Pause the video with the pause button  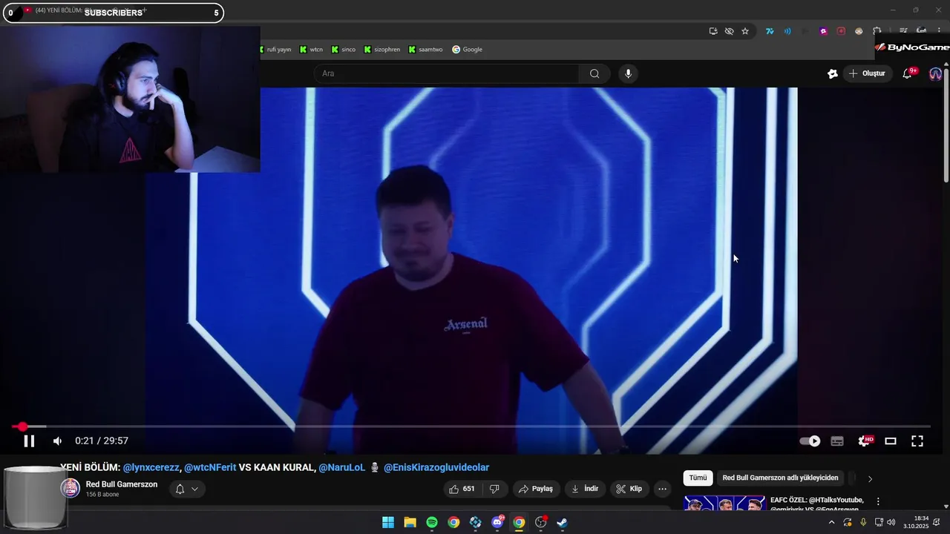pos(29,441)
